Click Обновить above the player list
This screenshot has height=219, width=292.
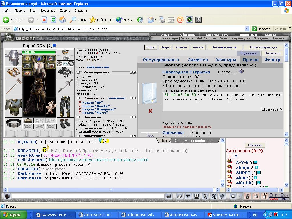(255, 145)
